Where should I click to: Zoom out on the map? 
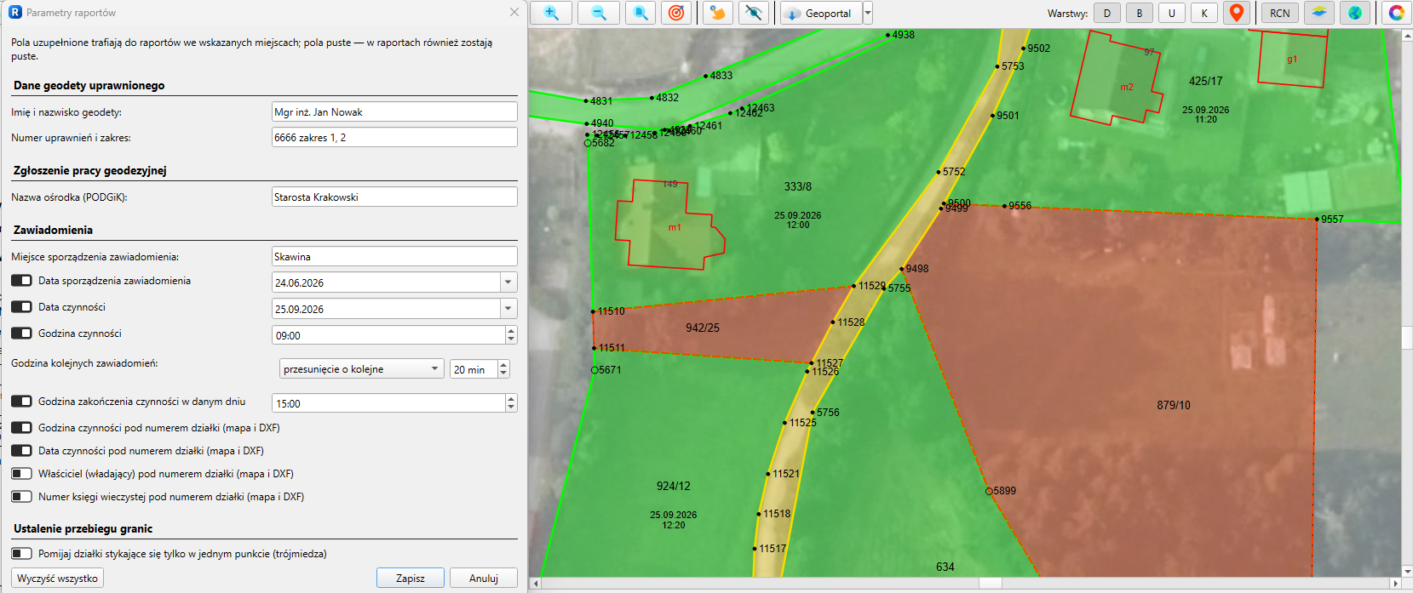click(x=599, y=13)
